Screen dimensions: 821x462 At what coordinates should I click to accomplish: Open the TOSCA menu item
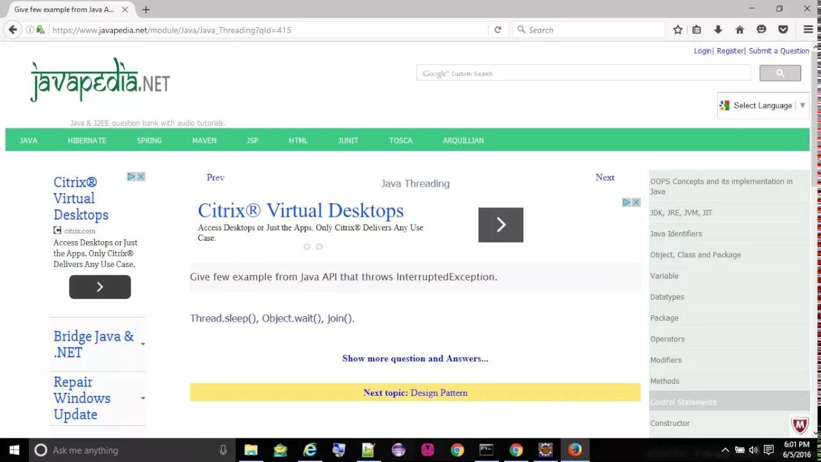click(x=401, y=140)
